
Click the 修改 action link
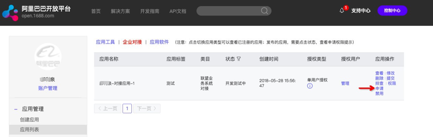[391, 73]
